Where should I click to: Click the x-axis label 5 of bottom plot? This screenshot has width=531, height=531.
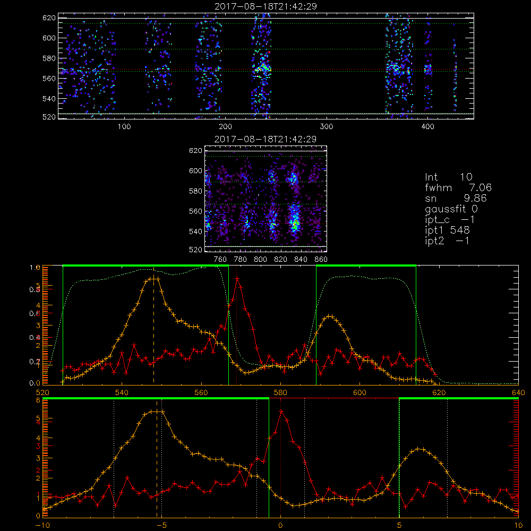399,526
